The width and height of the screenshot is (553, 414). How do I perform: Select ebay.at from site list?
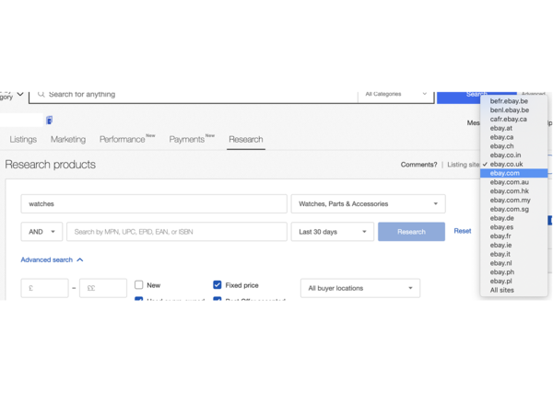tap(514, 128)
